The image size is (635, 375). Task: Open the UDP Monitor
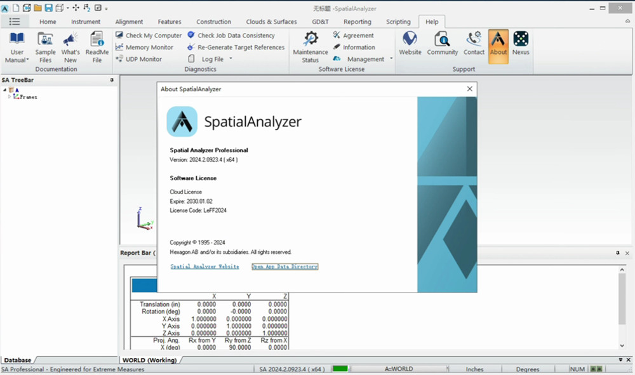pos(139,58)
